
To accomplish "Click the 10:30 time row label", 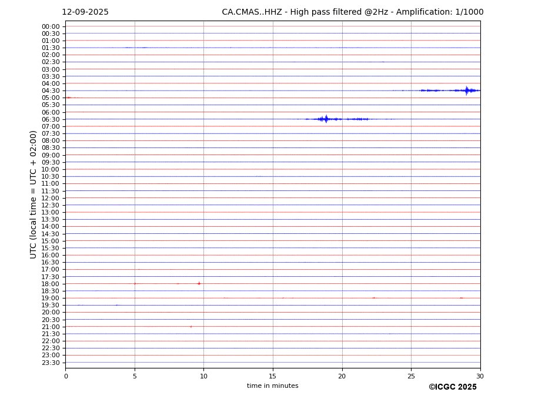I will click(x=51, y=176).
